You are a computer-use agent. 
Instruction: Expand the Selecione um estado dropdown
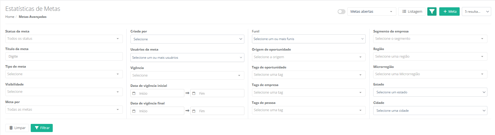coord(430,92)
